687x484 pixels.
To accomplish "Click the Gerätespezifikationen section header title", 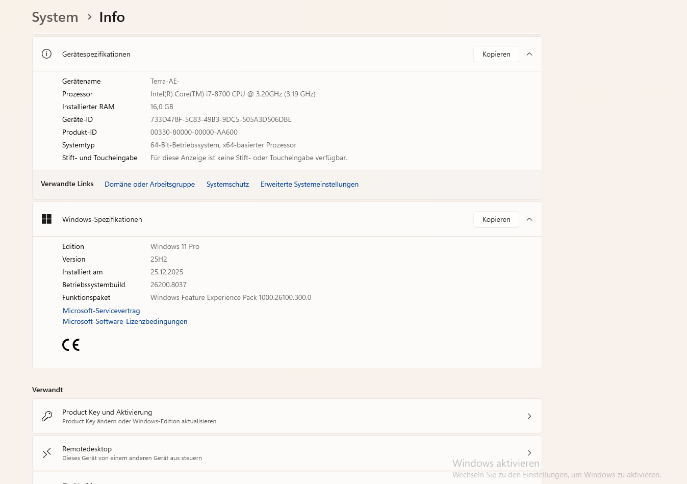I will pos(96,54).
